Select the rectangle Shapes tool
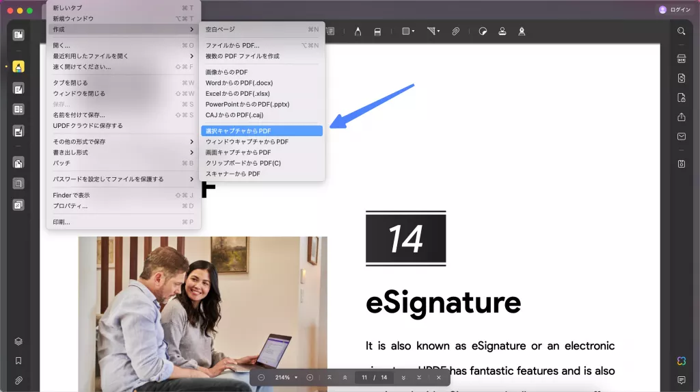This screenshot has width=700, height=392. coord(406,31)
